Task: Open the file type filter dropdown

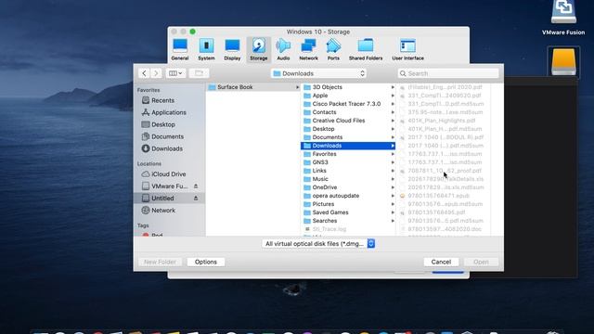Action: (x=318, y=243)
